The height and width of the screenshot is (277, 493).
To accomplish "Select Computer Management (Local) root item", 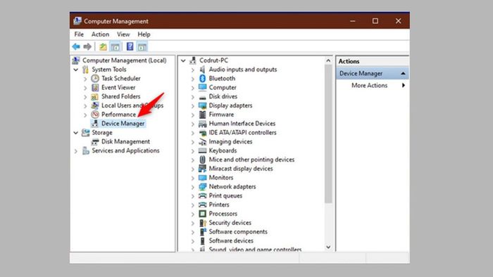I will tap(124, 60).
